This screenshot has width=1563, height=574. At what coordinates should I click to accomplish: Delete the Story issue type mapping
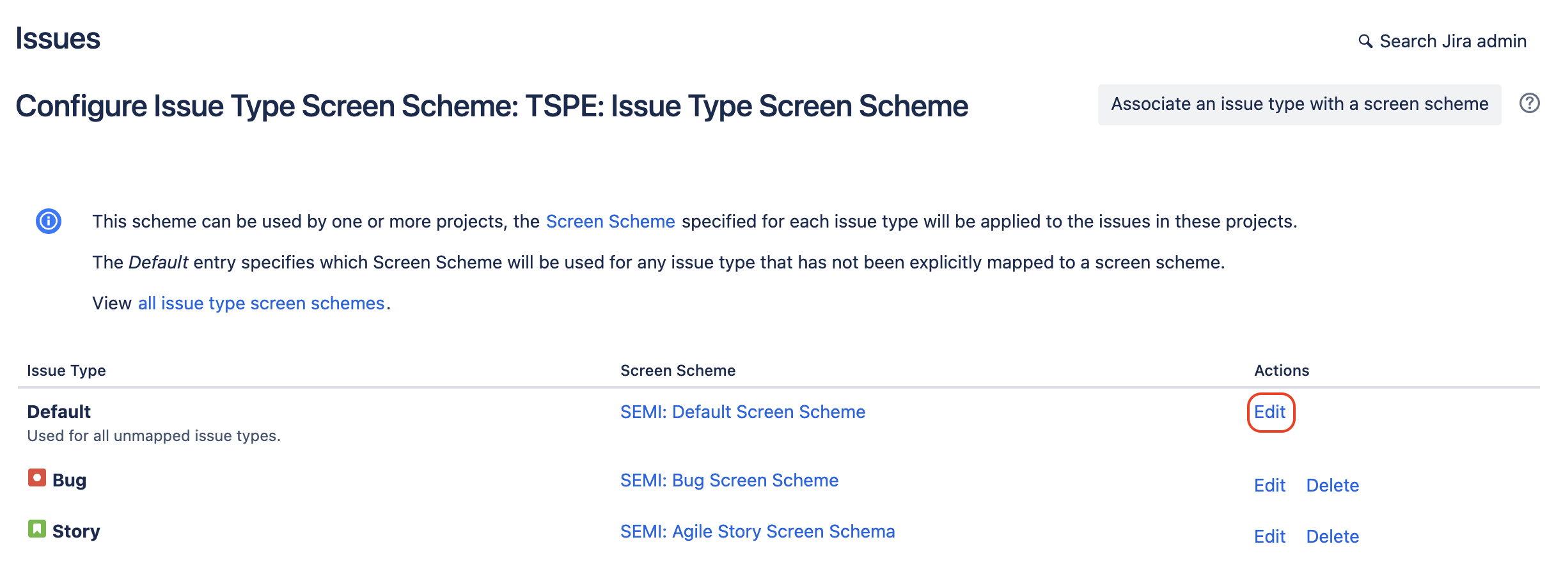click(1333, 537)
